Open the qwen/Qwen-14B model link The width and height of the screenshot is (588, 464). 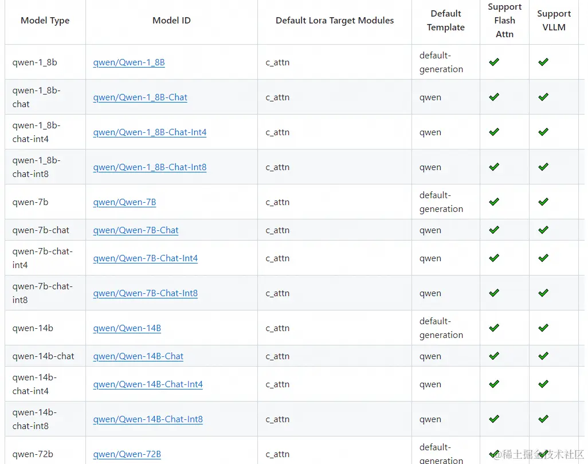click(127, 328)
